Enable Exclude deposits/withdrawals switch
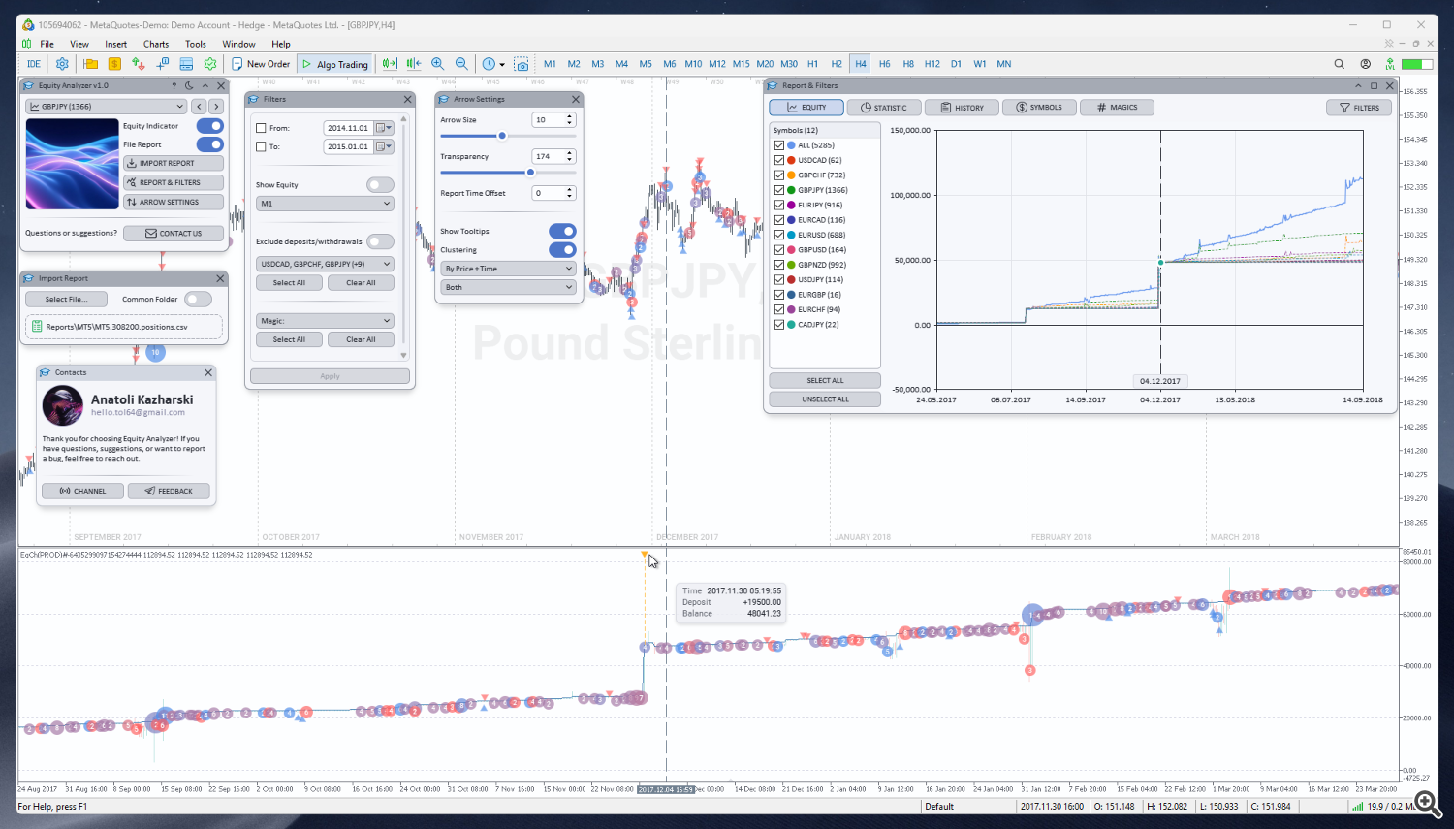1454x829 pixels. [380, 241]
